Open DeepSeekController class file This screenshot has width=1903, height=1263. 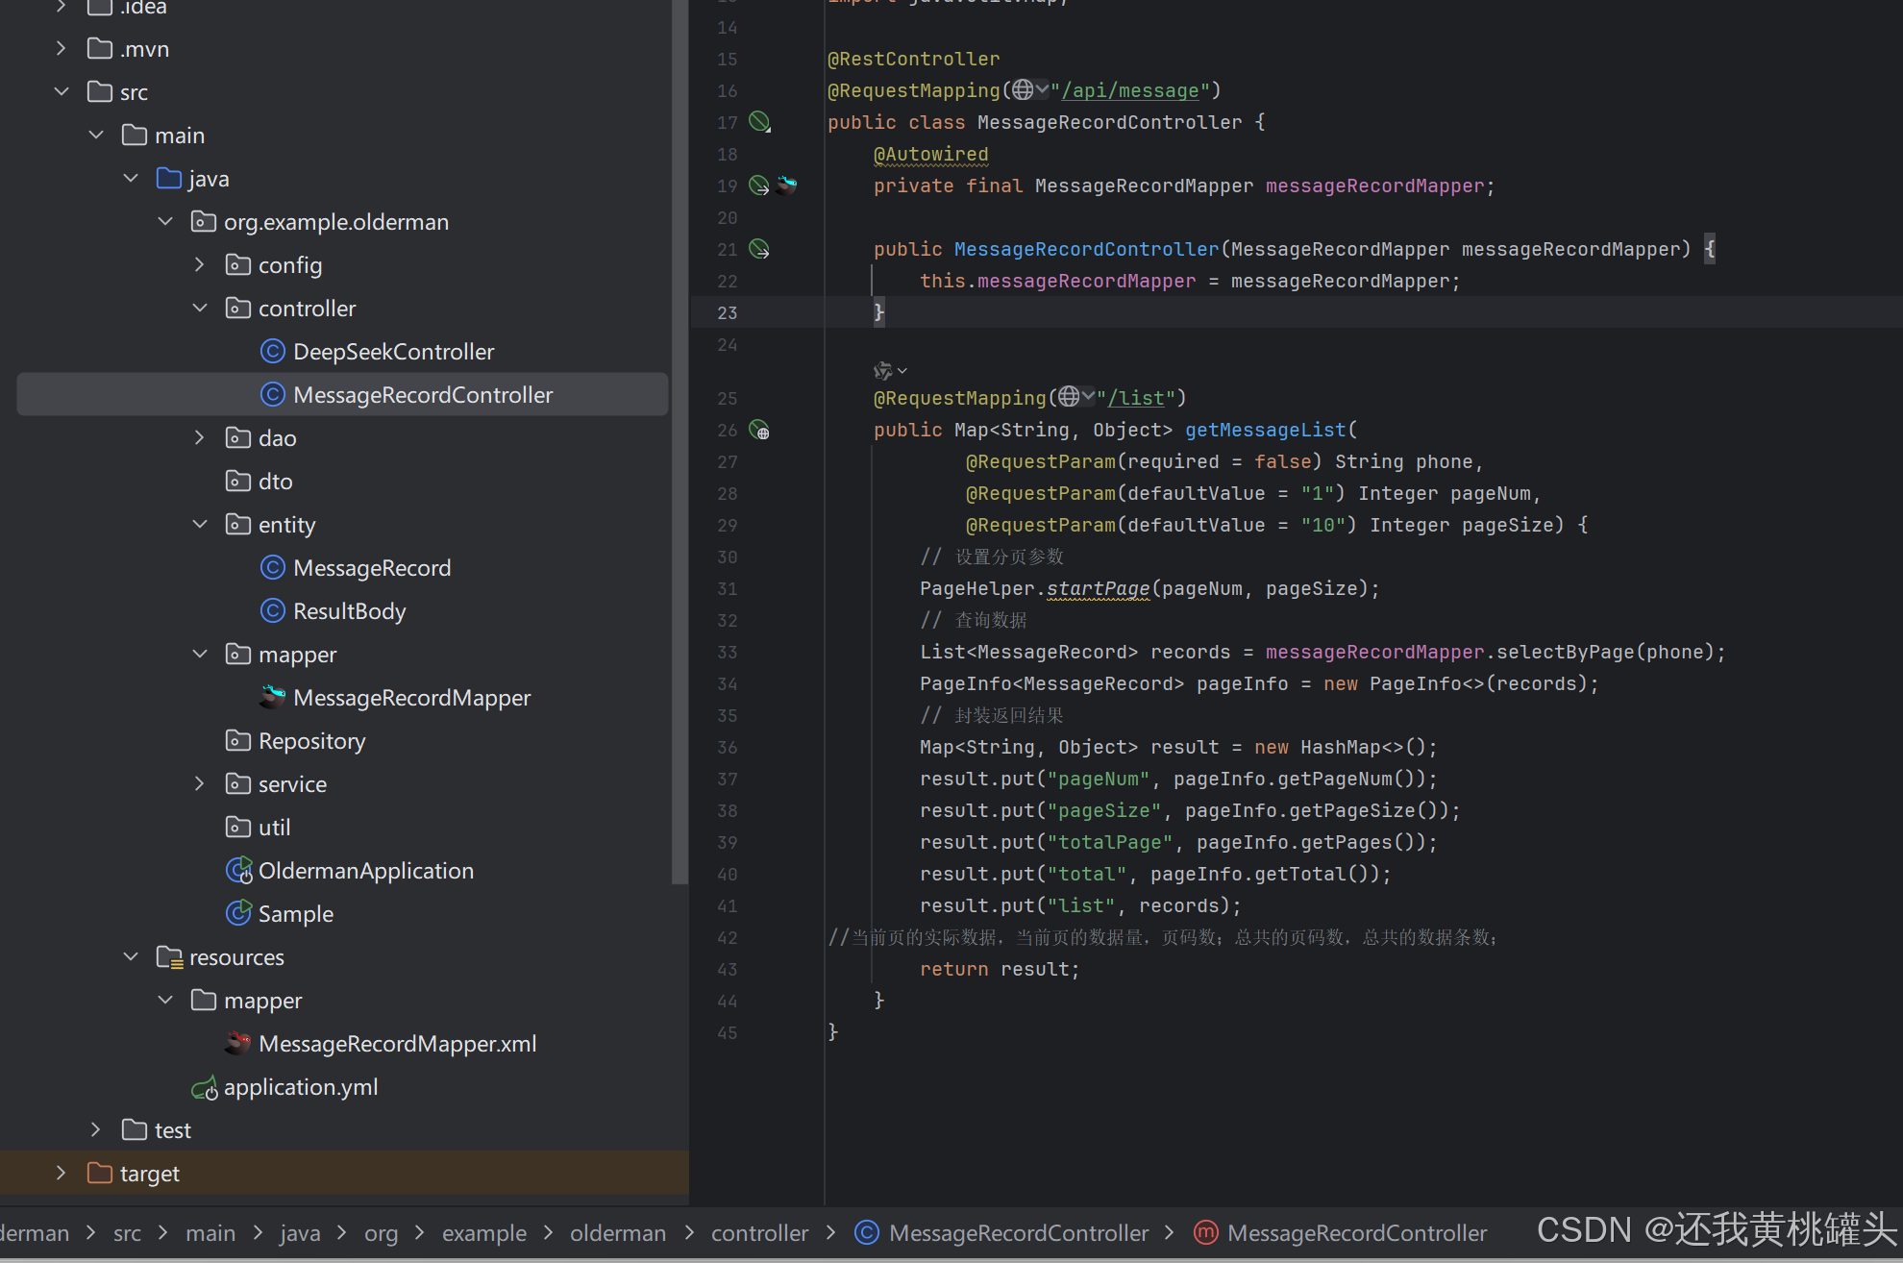393,352
